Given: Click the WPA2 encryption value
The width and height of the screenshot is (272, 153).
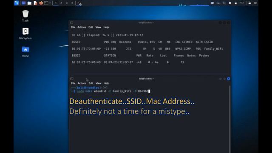Looking at the screenshot, I should (x=178, y=49).
